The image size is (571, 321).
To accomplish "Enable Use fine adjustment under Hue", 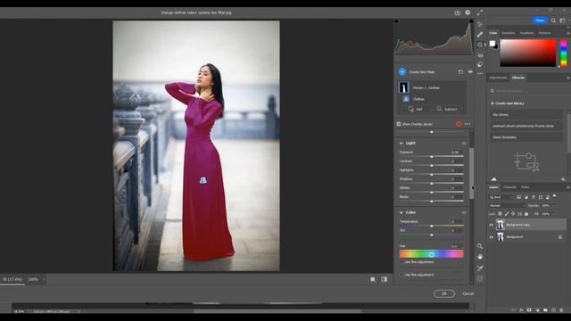I will coord(401,262).
